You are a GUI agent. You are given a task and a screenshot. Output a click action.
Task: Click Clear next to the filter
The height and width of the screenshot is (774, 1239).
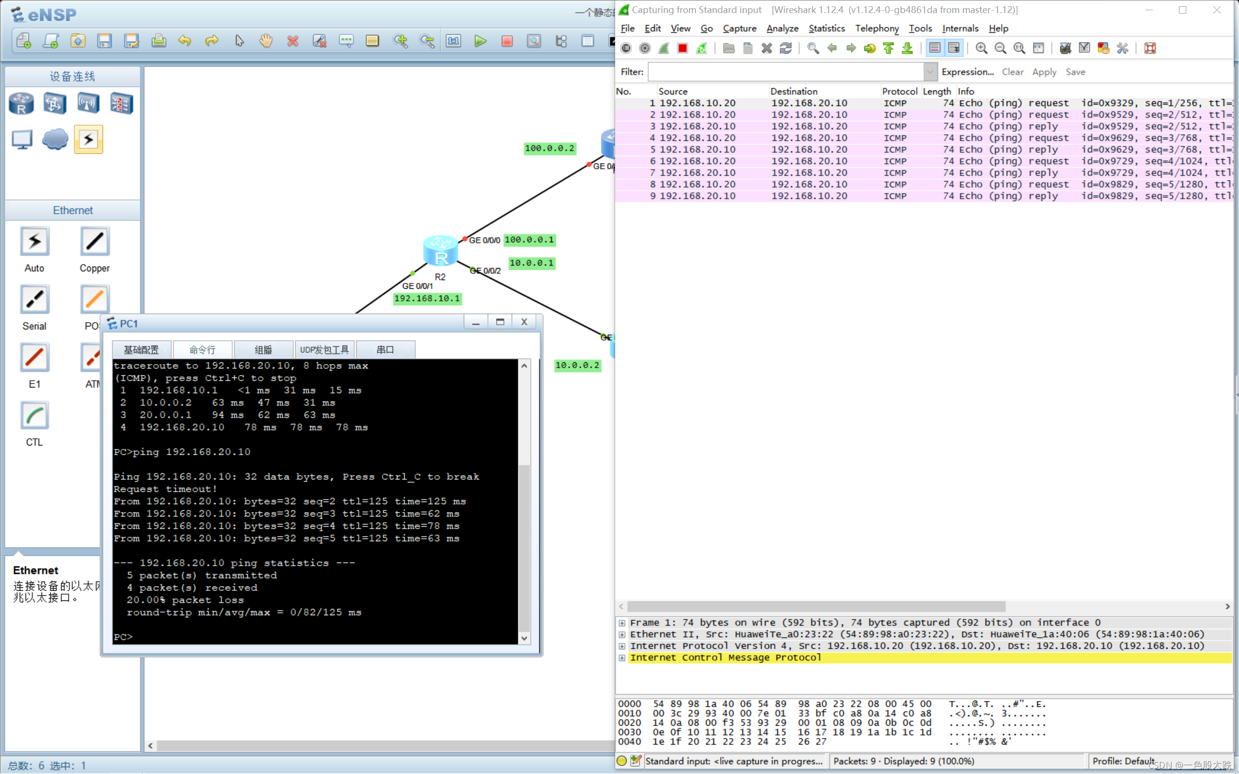click(x=1012, y=72)
